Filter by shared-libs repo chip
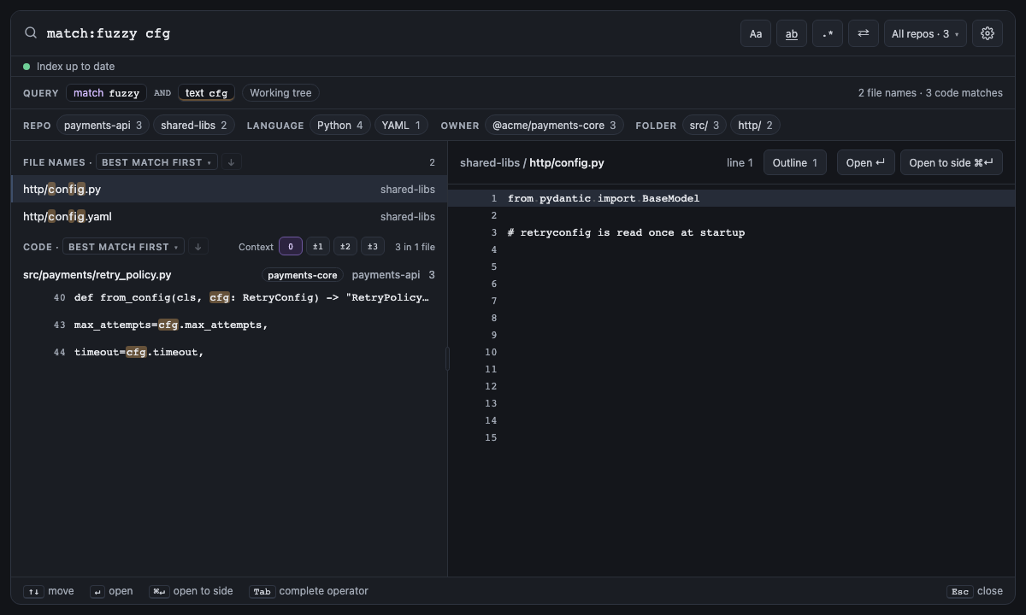Viewport: 1026px width, 615px height. [x=194, y=126]
